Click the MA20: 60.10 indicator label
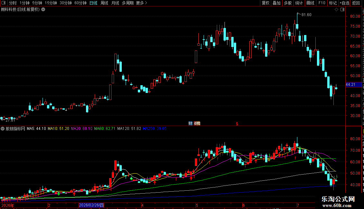The height and width of the screenshot is (209, 364). pos(82,129)
